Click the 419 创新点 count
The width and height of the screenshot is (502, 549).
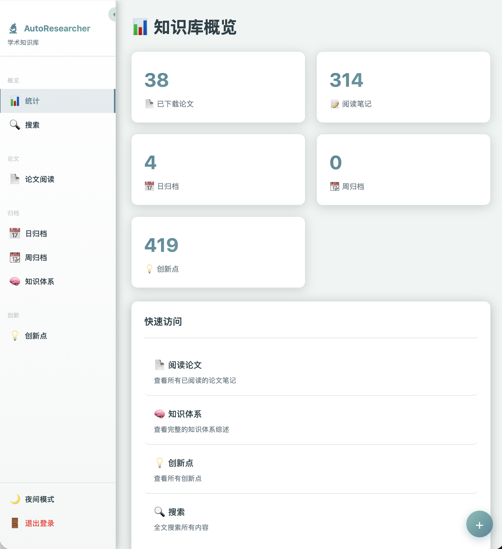click(x=162, y=245)
